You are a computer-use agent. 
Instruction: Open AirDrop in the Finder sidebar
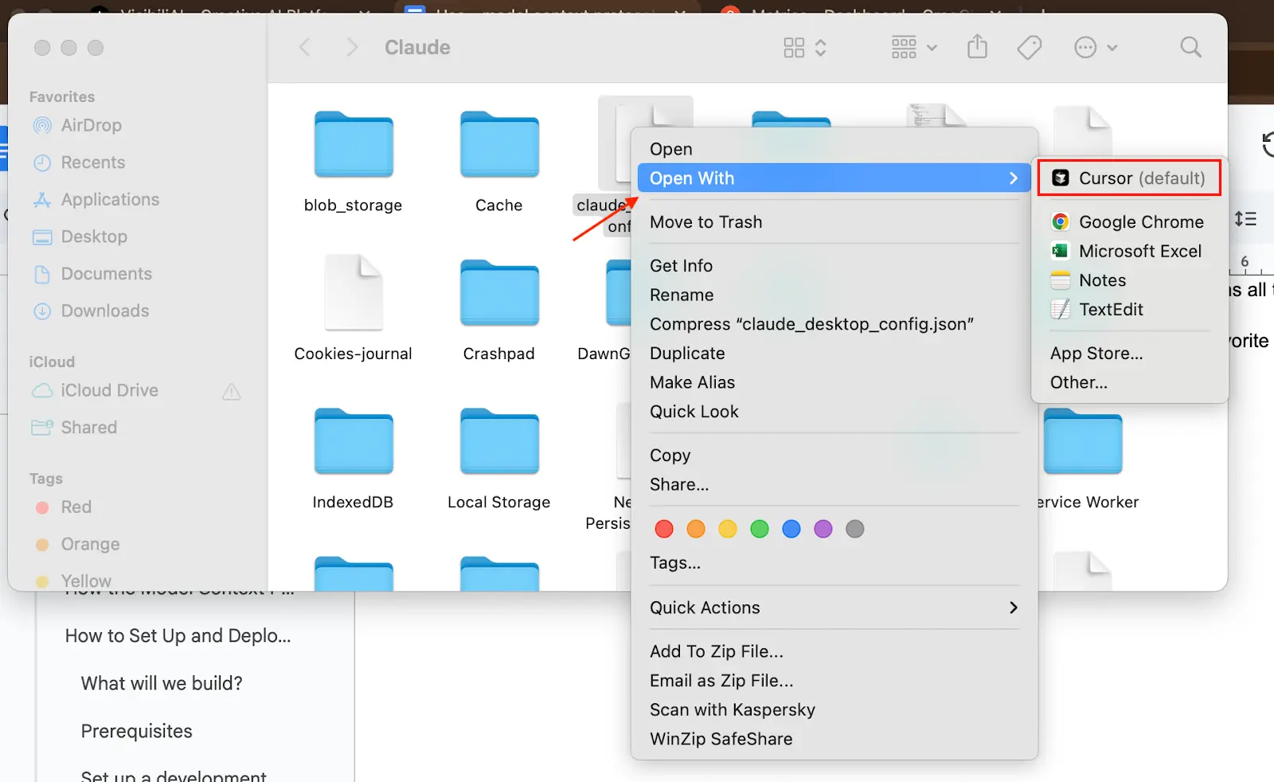pos(77,125)
